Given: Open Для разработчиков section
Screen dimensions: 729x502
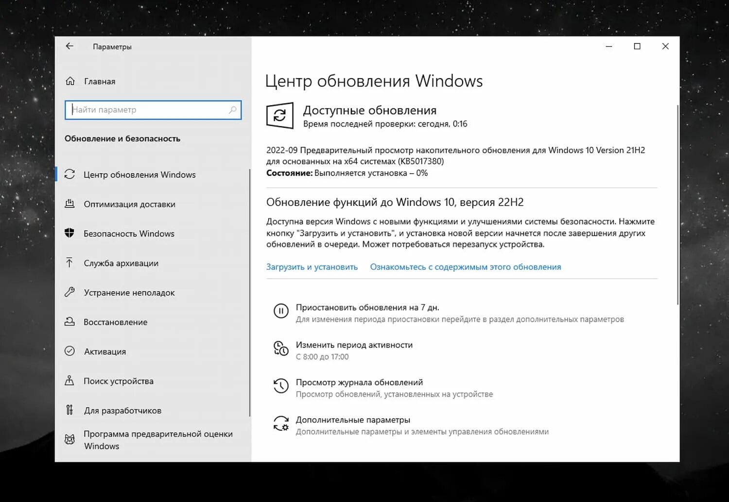Looking at the screenshot, I should (122, 411).
